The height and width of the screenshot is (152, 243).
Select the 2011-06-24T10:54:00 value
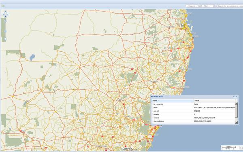(202, 121)
